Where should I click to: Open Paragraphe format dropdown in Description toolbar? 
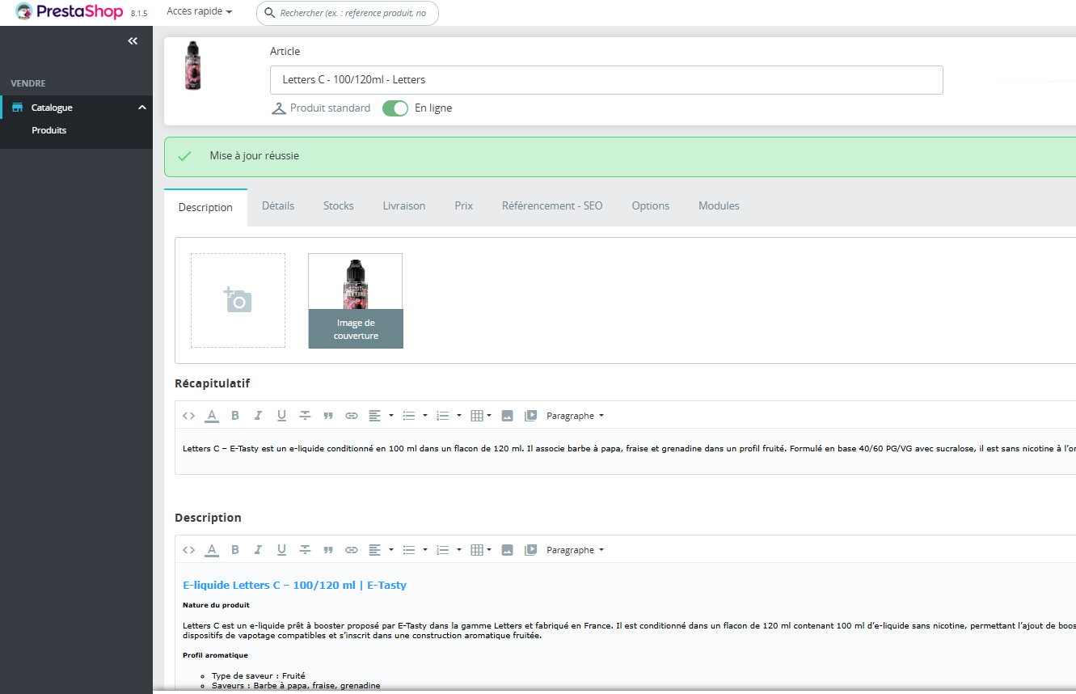pyautogui.click(x=575, y=550)
